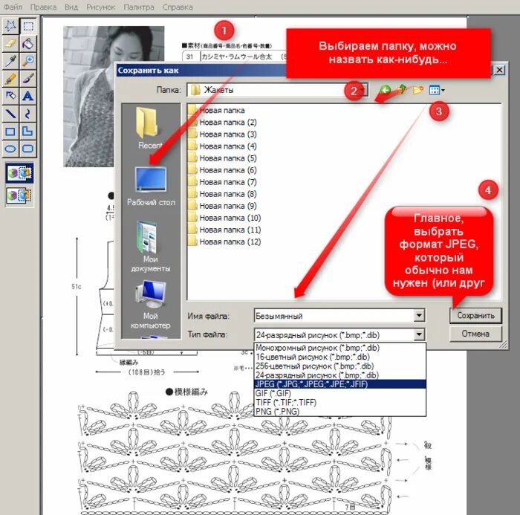Select folder Новая папка (10)

pos(224,218)
